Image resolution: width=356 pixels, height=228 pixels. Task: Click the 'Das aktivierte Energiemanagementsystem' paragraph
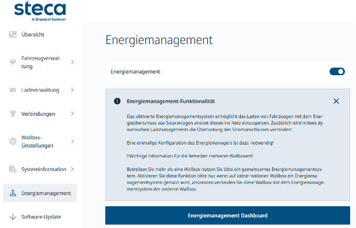225,123
